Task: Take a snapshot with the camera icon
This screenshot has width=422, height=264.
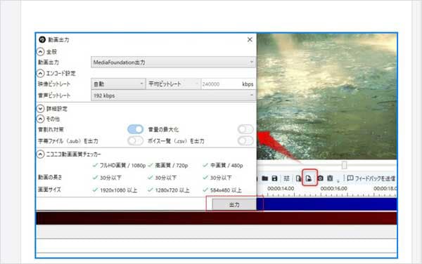Action: (x=320, y=178)
